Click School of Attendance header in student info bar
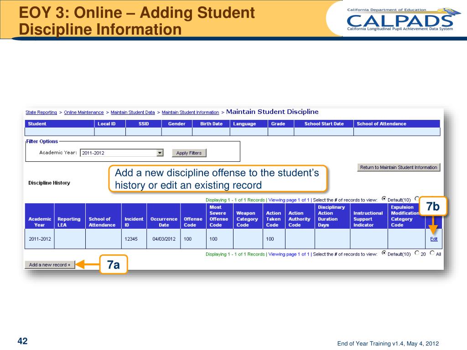The width and height of the screenshot is (467, 350). (397, 124)
